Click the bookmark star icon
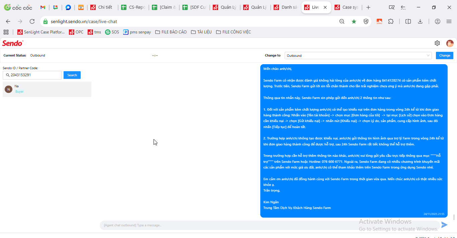The width and height of the screenshot is (457, 238). coord(354,21)
